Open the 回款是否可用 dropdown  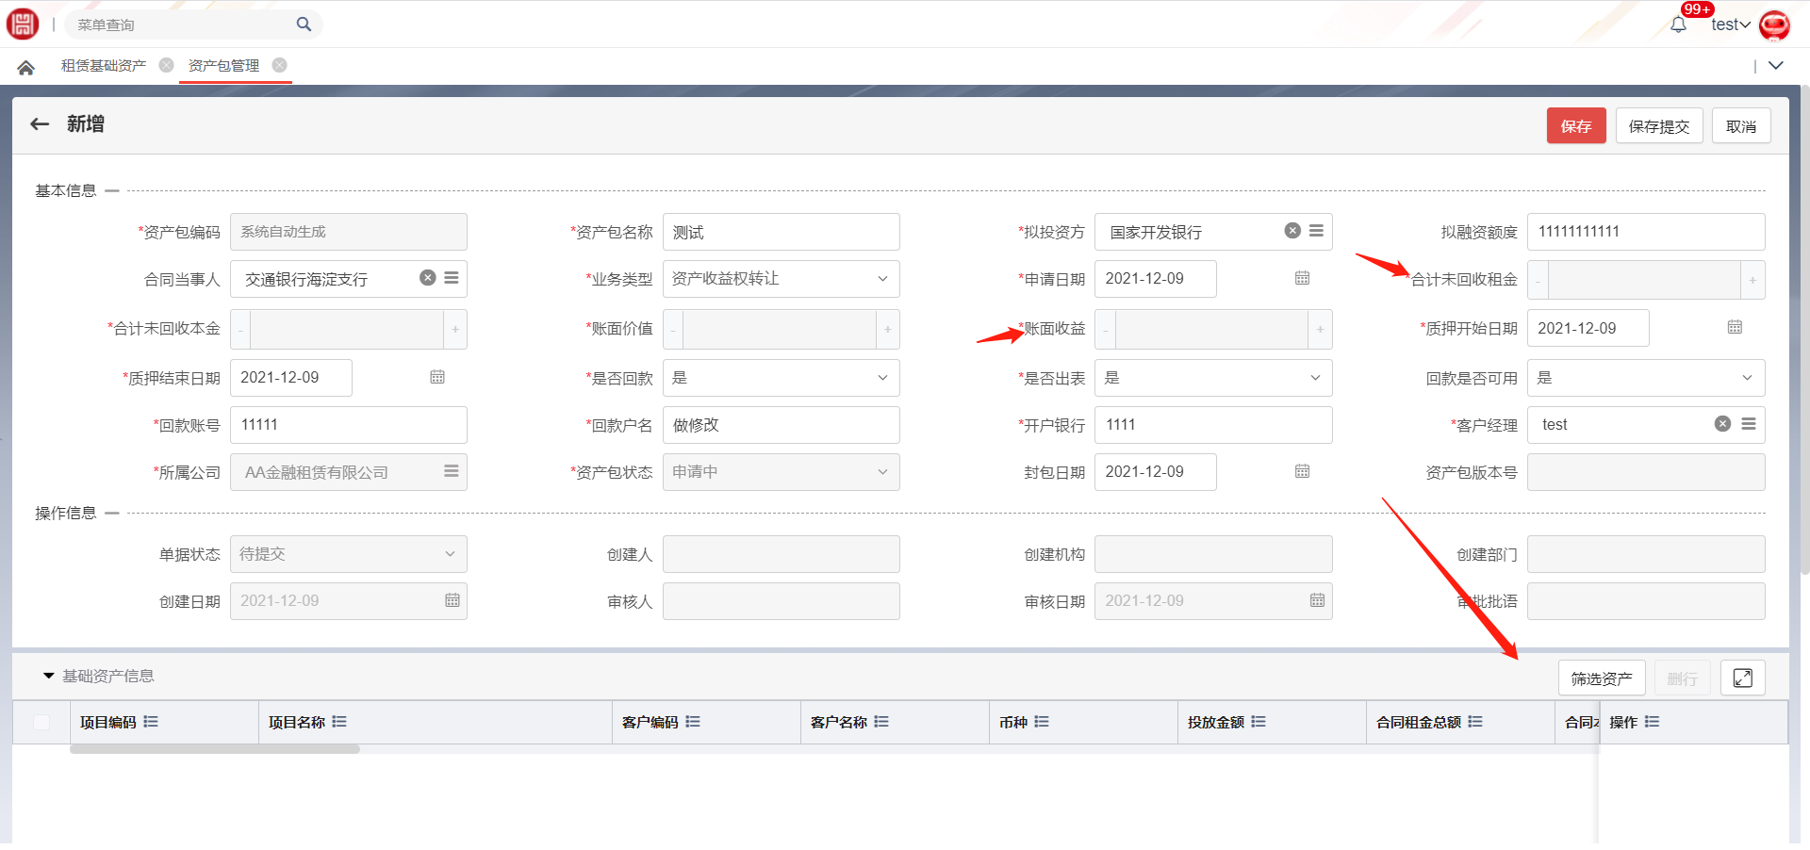[x=1646, y=378]
